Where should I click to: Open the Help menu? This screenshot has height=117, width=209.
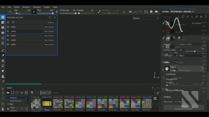pos(55,7)
